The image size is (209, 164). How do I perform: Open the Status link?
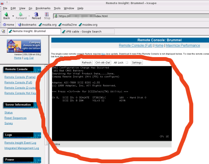8,112
